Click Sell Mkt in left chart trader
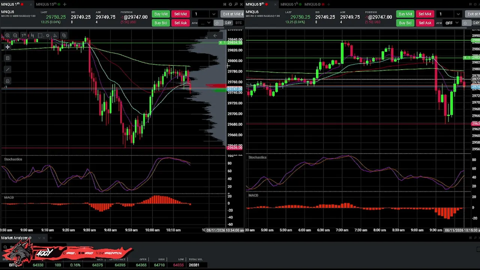 click(180, 14)
